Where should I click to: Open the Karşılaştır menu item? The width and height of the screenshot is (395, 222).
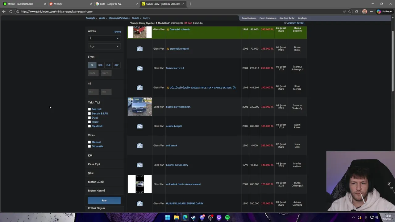[302, 18]
